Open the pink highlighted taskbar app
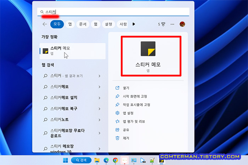Screen dimensions: 248x165 [x=125, y=160]
